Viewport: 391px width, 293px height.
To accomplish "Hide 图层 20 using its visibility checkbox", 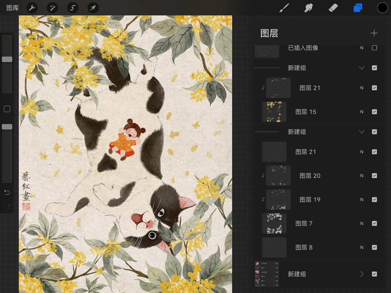I will click(x=374, y=175).
